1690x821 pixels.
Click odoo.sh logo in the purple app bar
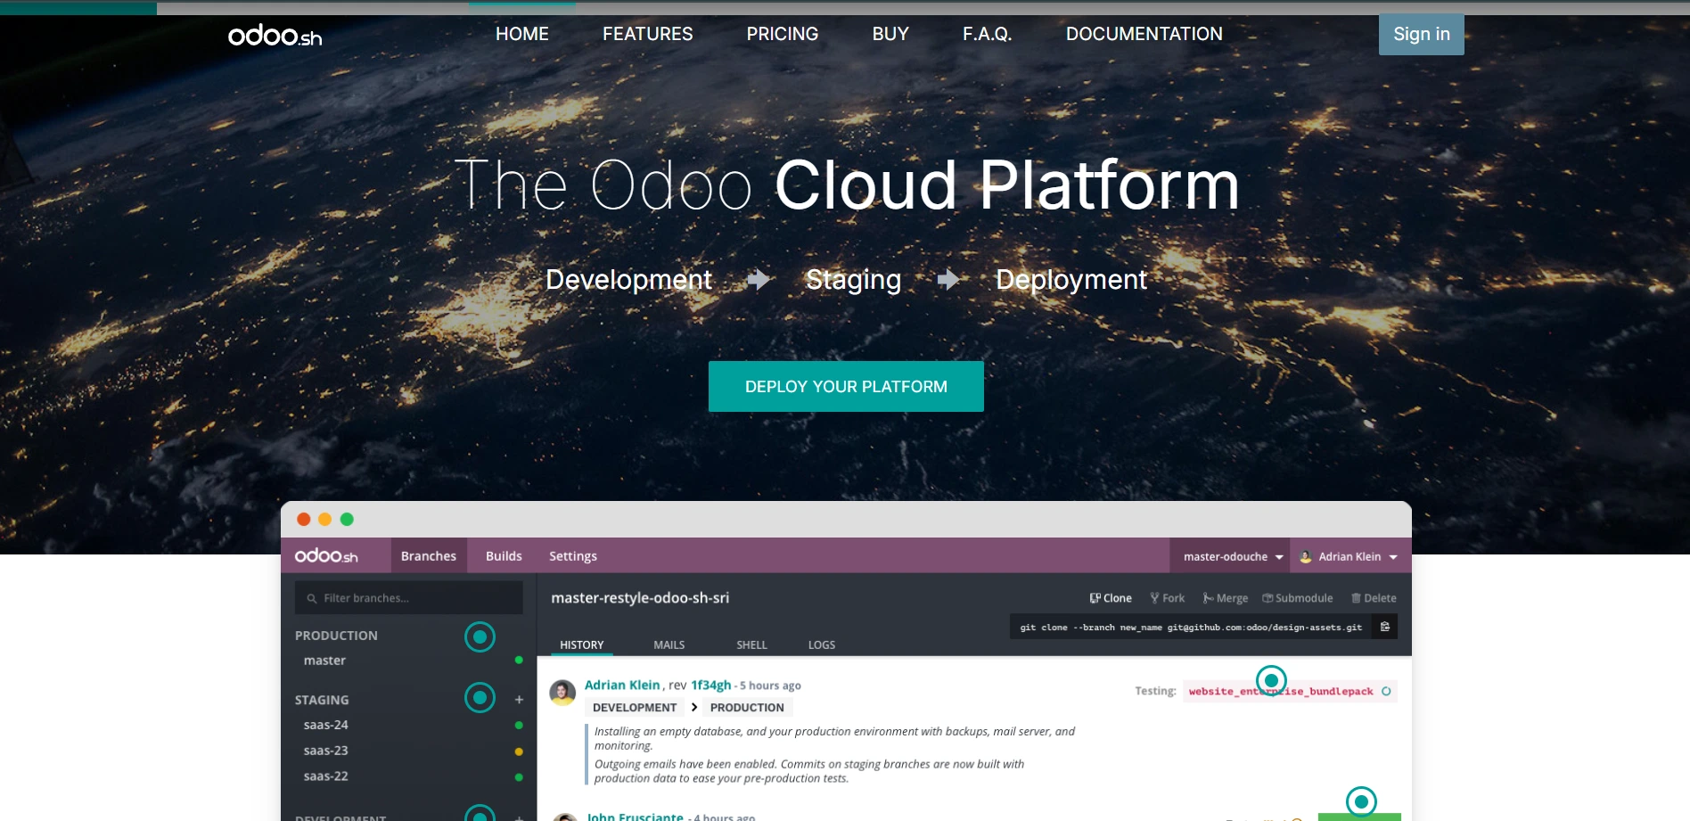[x=326, y=556]
